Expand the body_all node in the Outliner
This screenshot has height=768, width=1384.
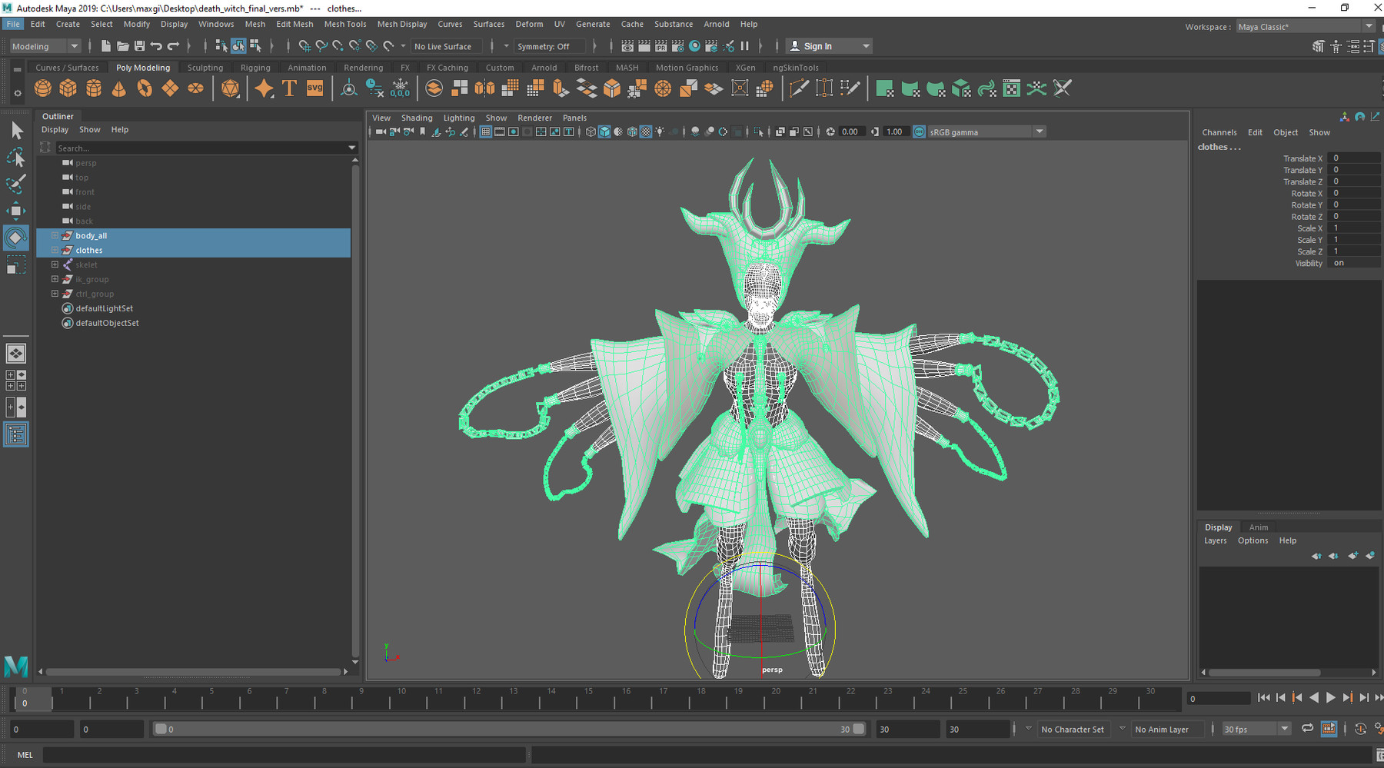[x=55, y=235]
